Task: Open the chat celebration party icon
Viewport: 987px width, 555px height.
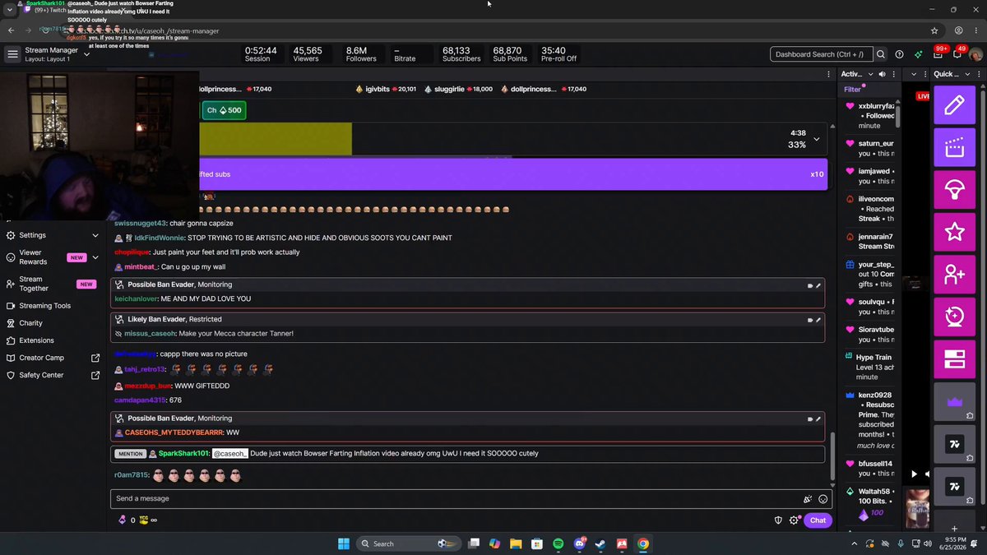Action: 808,498
